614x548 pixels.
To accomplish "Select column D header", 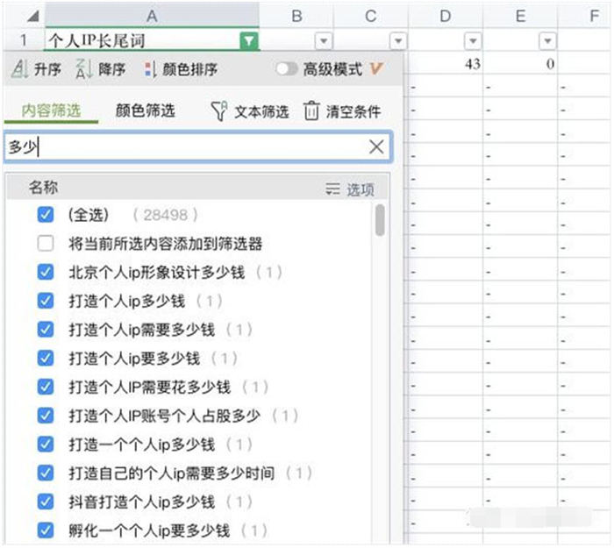I will [446, 16].
